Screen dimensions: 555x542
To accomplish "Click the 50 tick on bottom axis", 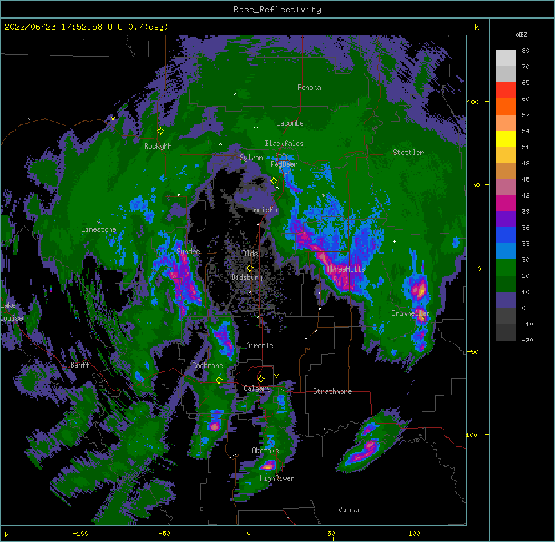I will tap(331, 533).
